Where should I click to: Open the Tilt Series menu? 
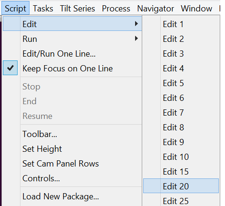pyautogui.click(x=78, y=8)
